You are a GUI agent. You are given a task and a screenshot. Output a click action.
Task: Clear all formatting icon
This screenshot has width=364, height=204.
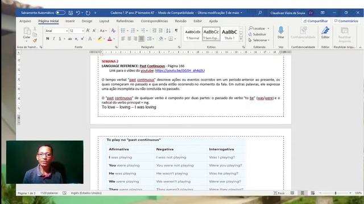113,31
